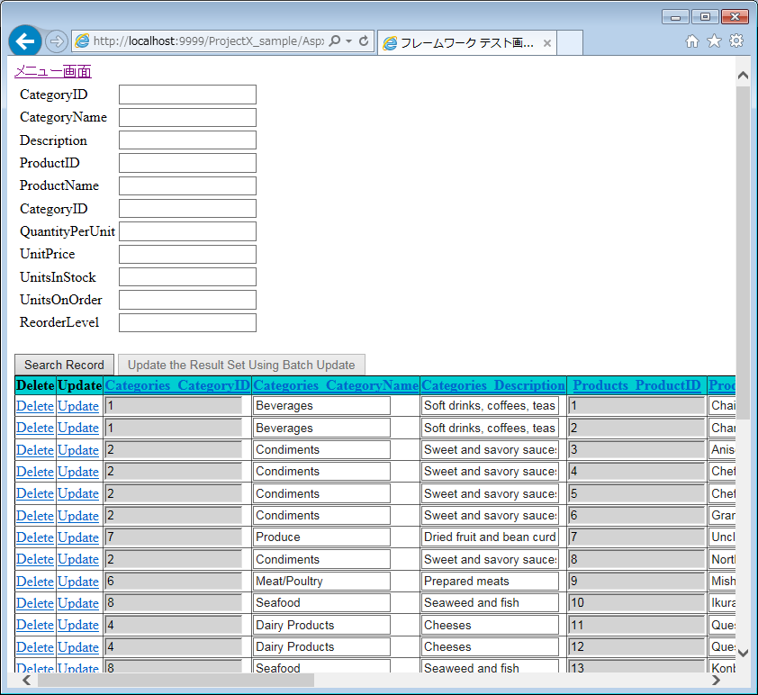Open Favorites star icon
Viewport: 758px width, 695px height.
coord(714,41)
